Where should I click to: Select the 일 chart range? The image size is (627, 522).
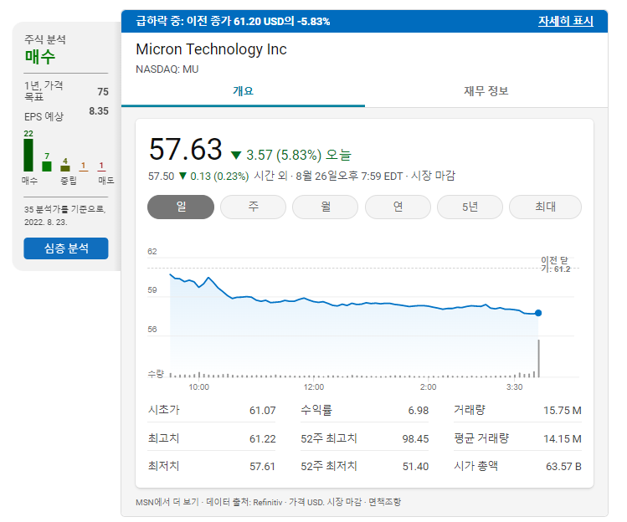pos(181,207)
